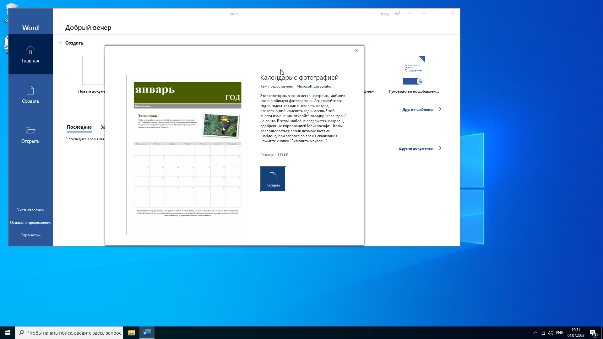The width and height of the screenshot is (603, 339).
Task: Show hidden icons in the system tray
Action: coord(535,333)
